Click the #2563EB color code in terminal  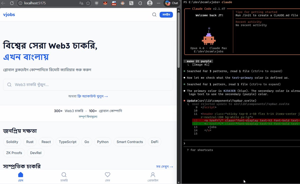230,91
